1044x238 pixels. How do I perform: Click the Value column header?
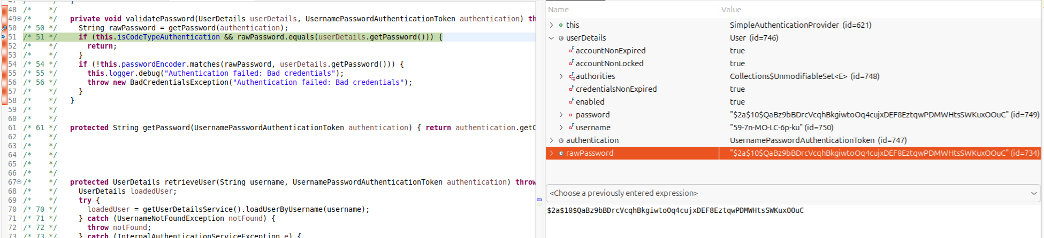[x=731, y=10]
